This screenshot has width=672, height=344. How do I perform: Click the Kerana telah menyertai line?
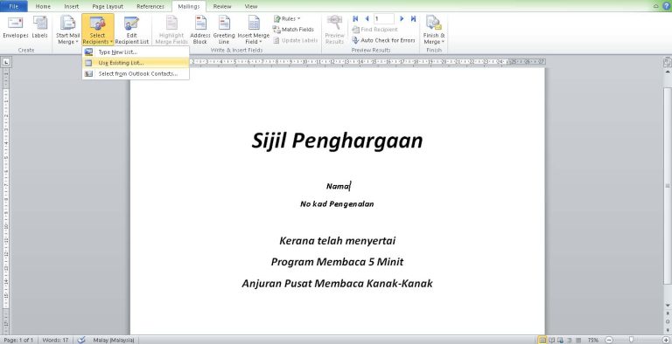tap(337, 240)
